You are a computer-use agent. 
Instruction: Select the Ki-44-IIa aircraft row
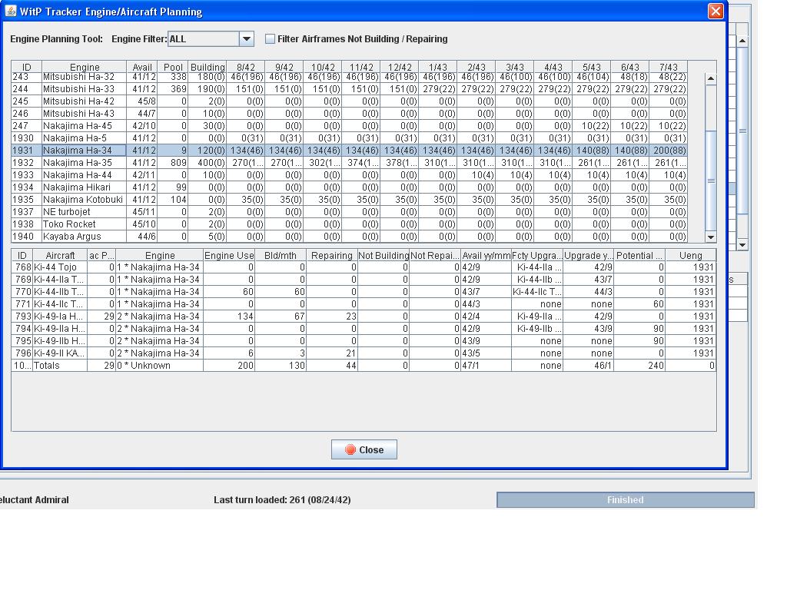click(x=364, y=280)
